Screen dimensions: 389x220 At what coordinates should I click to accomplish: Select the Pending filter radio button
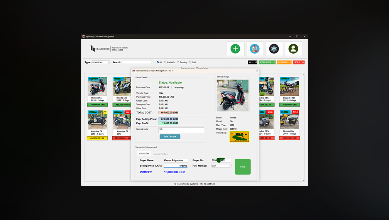[x=178, y=62]
